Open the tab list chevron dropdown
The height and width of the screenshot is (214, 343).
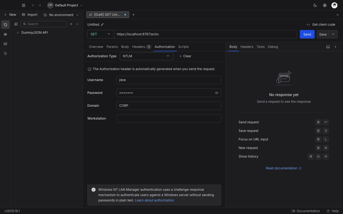(338, 15)
